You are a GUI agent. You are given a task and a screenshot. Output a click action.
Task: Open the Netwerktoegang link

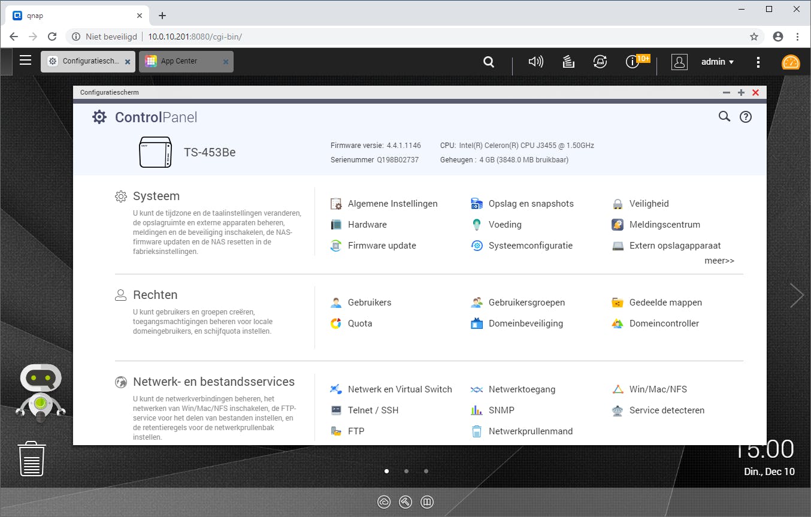coord(522,389)
